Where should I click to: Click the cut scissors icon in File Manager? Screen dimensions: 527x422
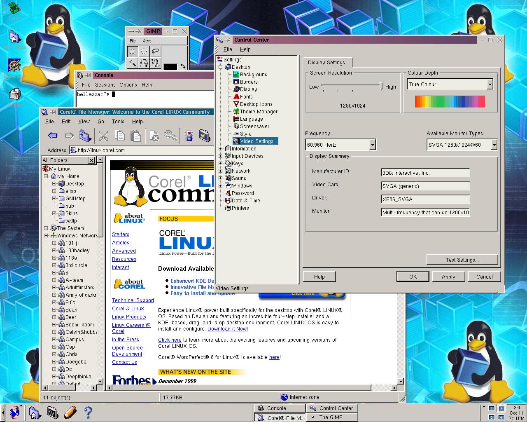tap(103, 135)
